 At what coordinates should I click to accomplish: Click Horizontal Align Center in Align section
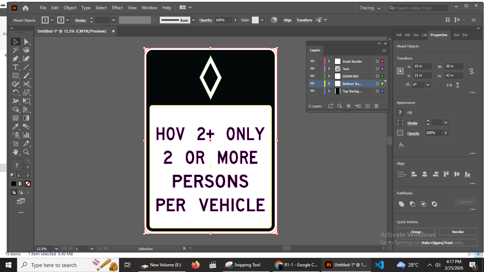(425, 174)
